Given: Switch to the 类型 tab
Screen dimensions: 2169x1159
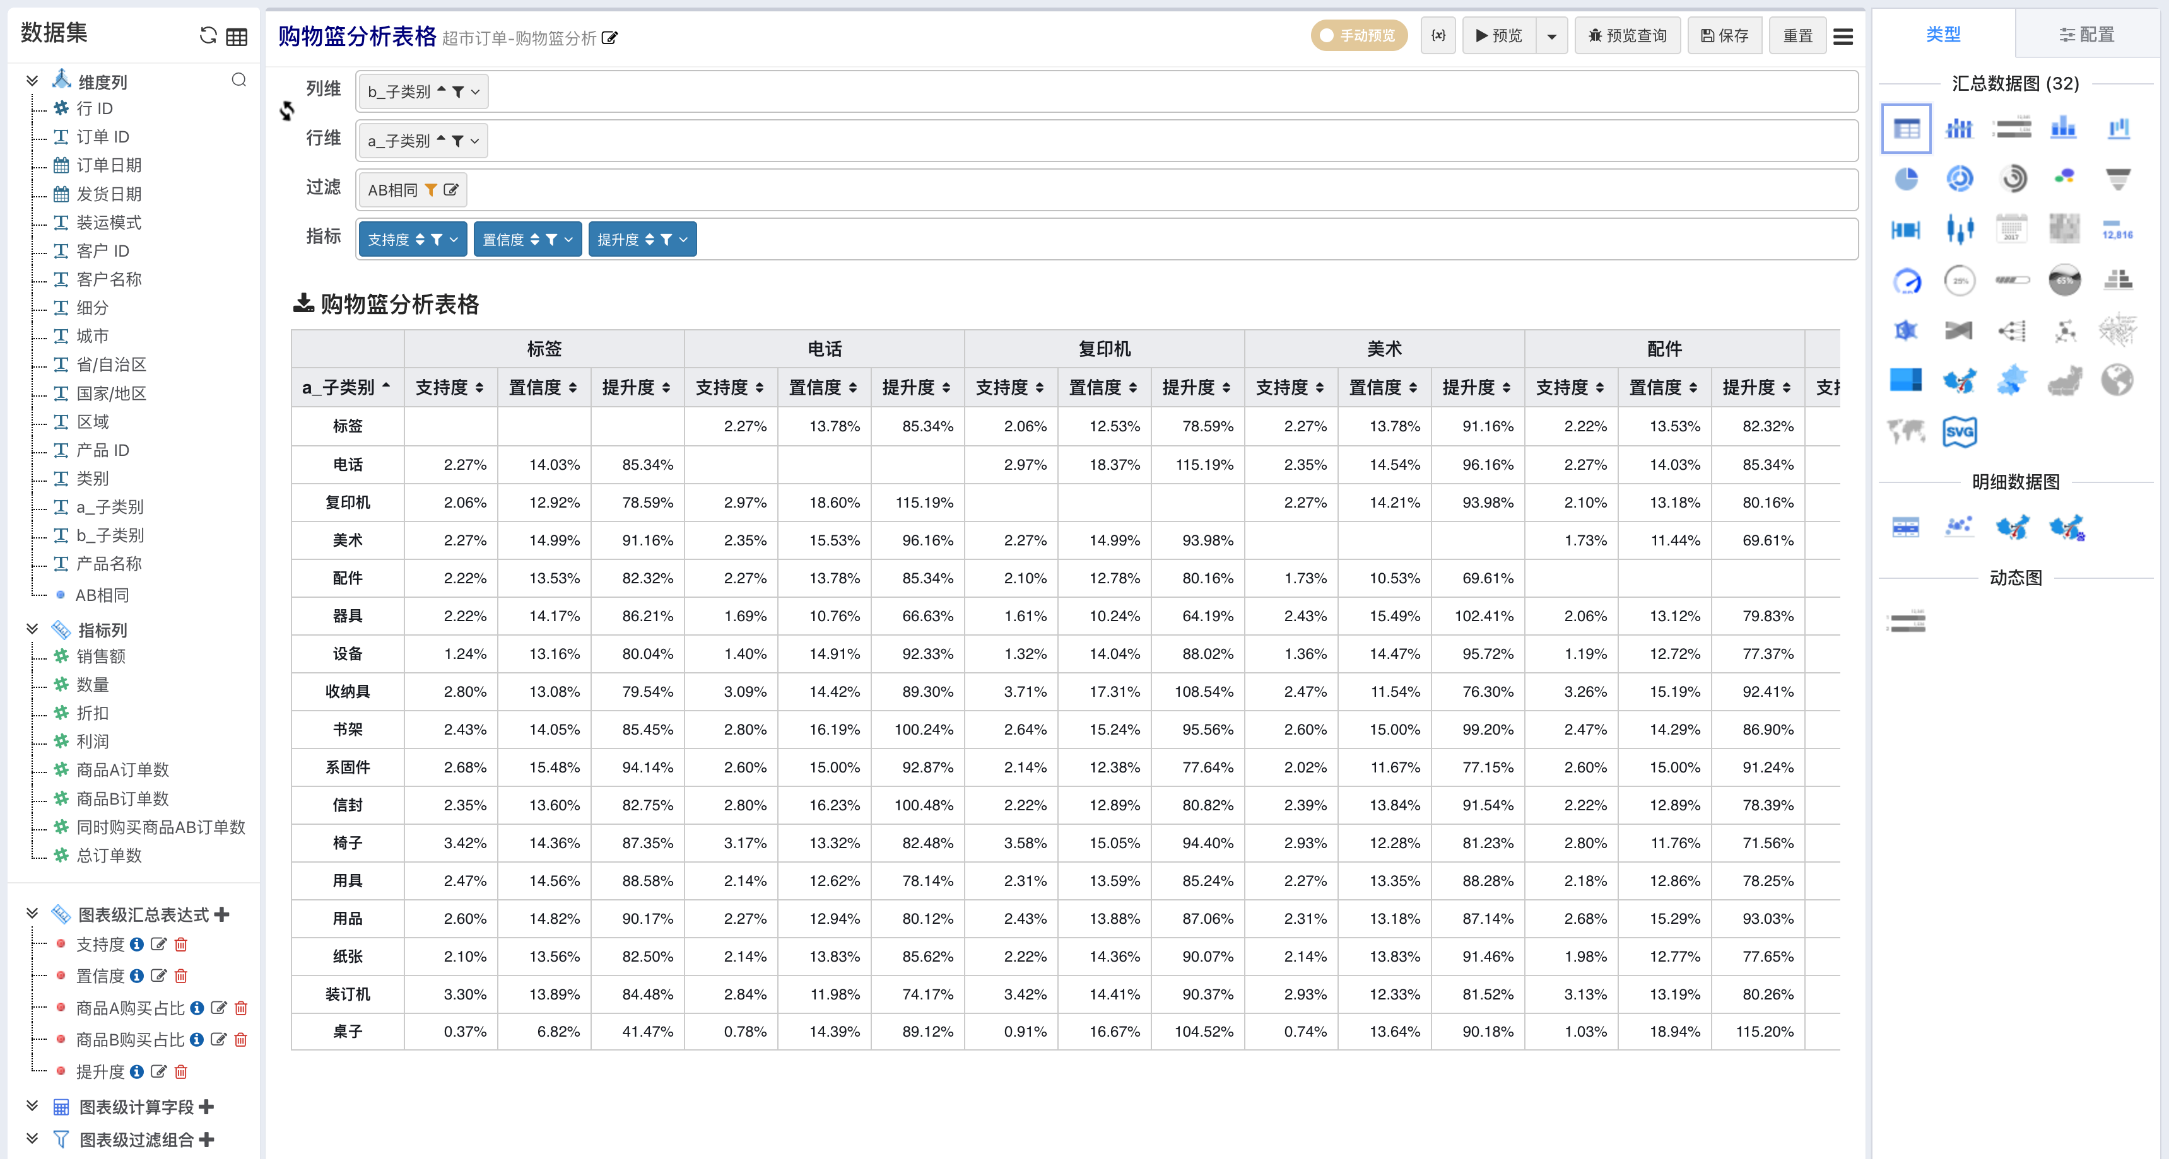Looking at the screenshot, I should click(x=1943, y=35).
